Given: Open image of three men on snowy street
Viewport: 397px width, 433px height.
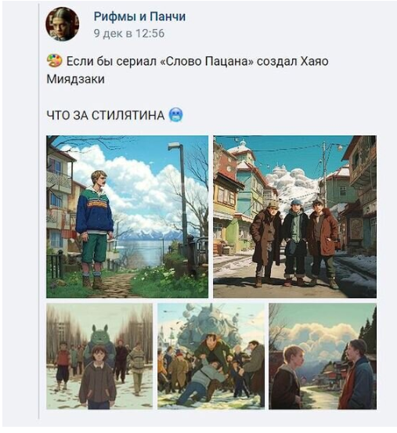Looking at the screenshot, I should [x=294, y=217].
